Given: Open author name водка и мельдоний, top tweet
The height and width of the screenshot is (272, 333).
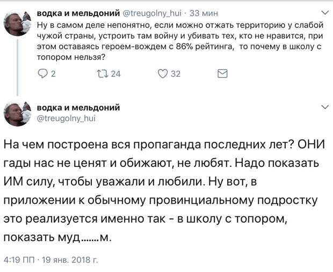Looking at the screenshot, I should (x=78, y=13).
